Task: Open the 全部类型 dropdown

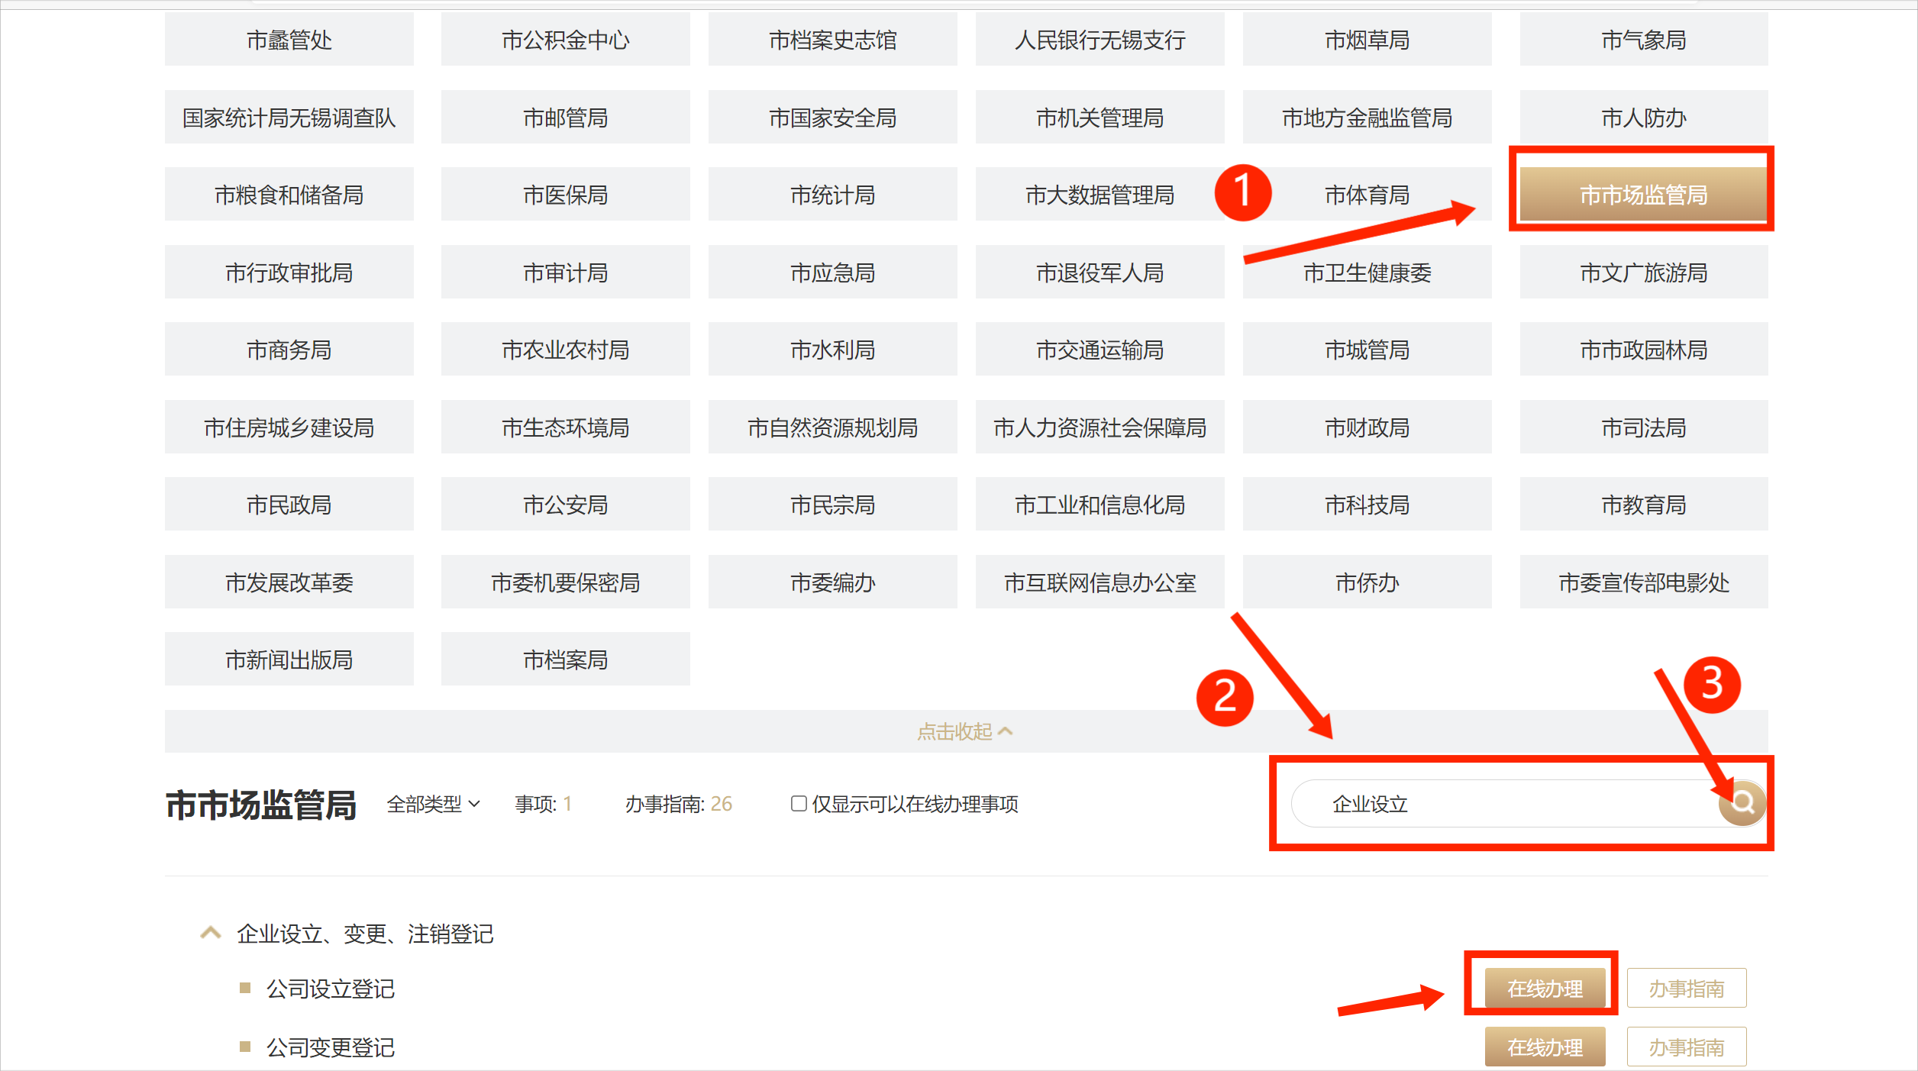Action: pyautogui.click(x=433, y=804)
